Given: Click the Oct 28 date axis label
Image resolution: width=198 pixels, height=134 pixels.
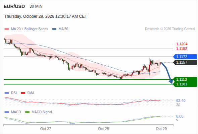Looking at the screenshot, I should coord(103,129).
